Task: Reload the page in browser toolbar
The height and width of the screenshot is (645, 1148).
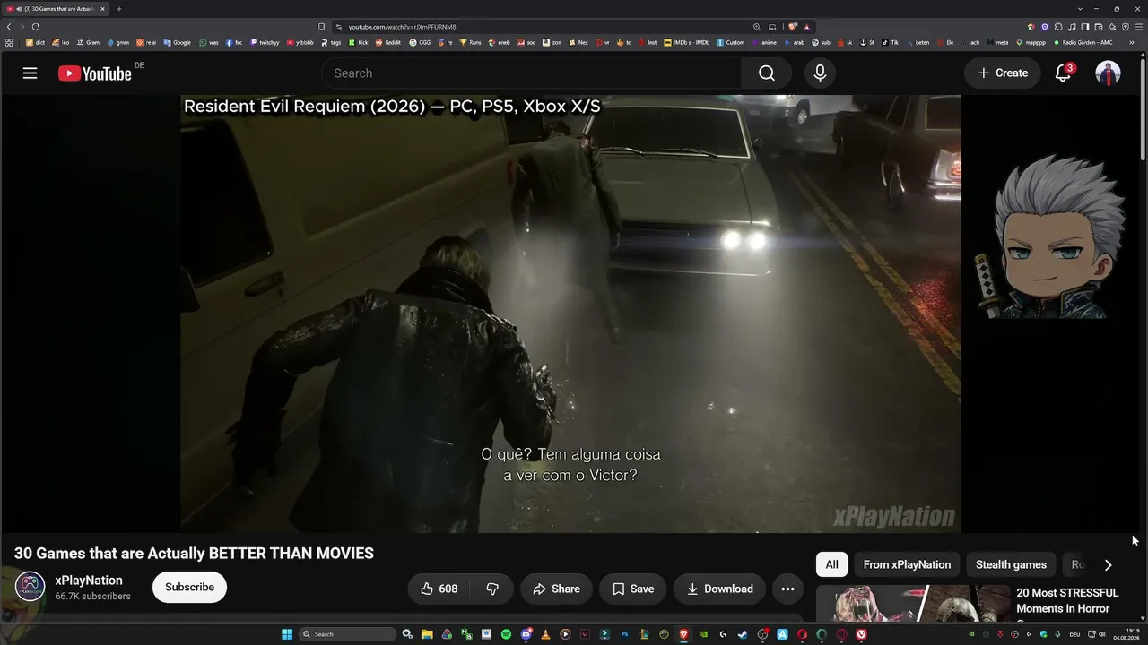Action: pyautogui.click(x=36, y=27)
